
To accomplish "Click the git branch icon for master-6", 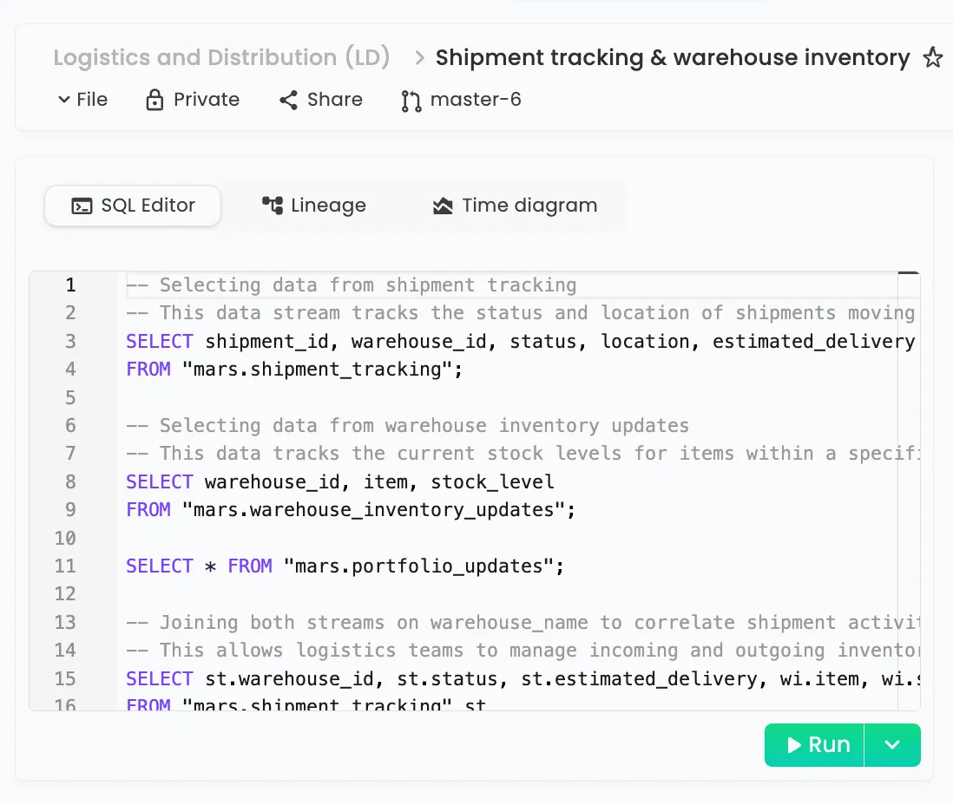I will point(411,101).
